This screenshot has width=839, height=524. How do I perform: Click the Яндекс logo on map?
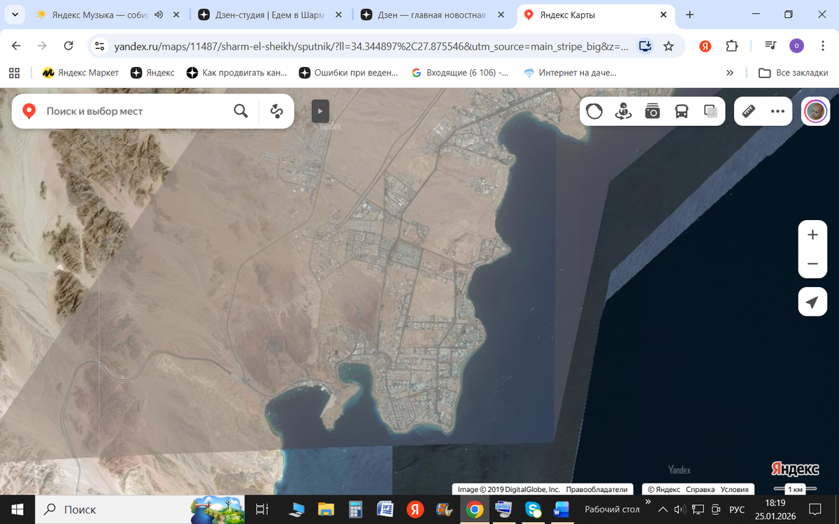795,469
